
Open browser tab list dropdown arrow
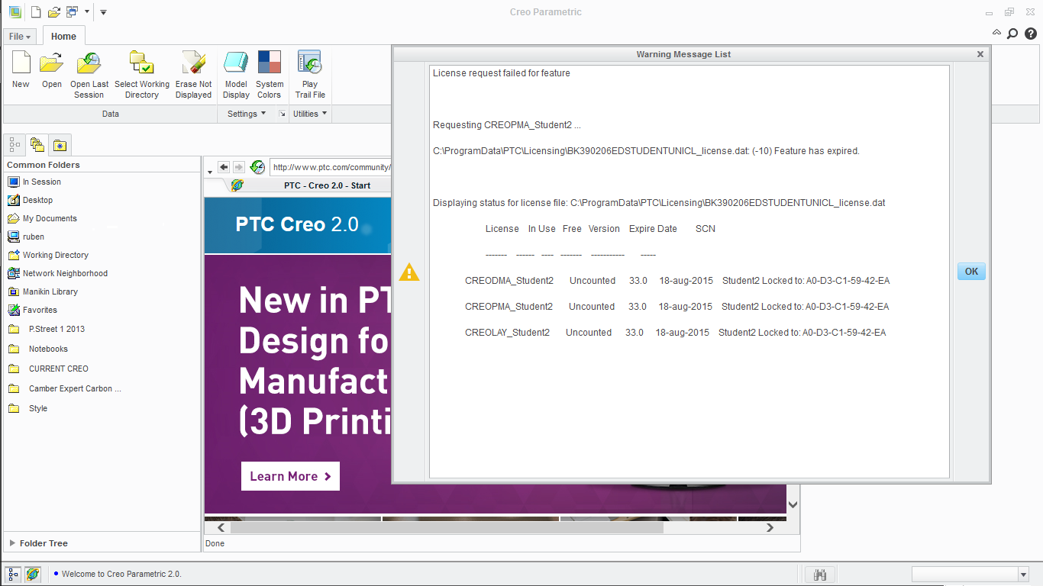tap(210, 172)
